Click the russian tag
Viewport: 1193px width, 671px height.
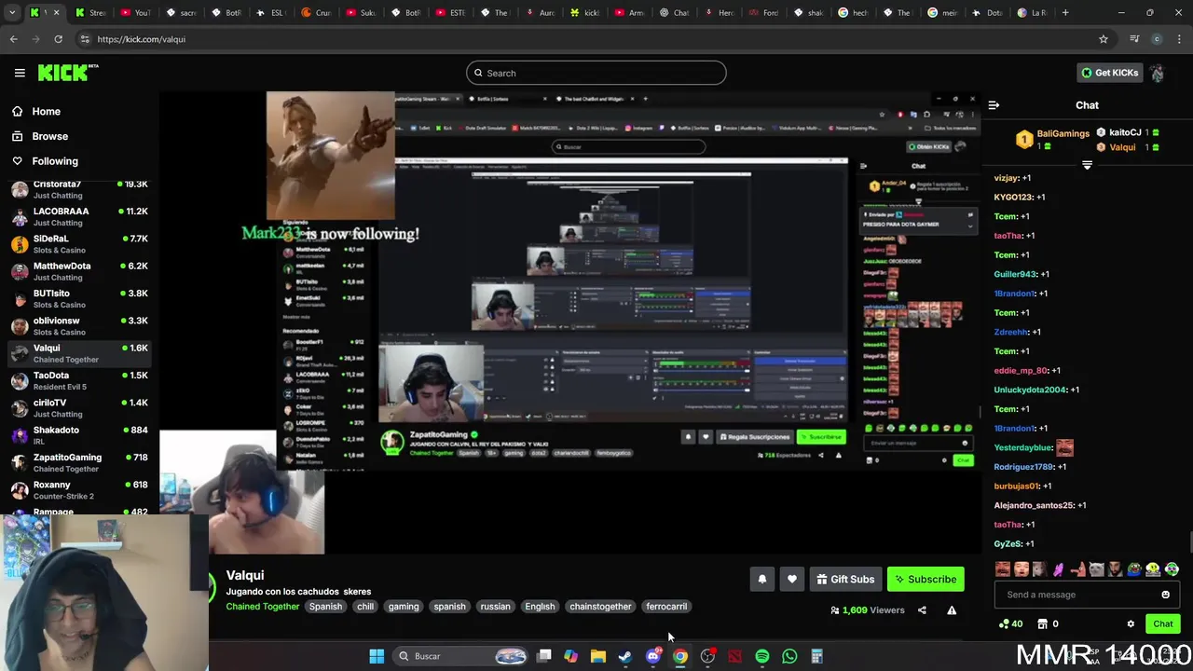[495, 607]
